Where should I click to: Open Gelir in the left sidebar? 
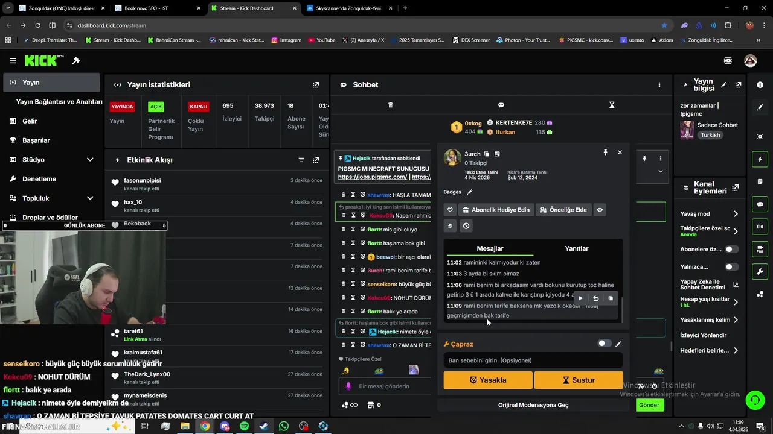pyautogui.click(x=51, y=121)
